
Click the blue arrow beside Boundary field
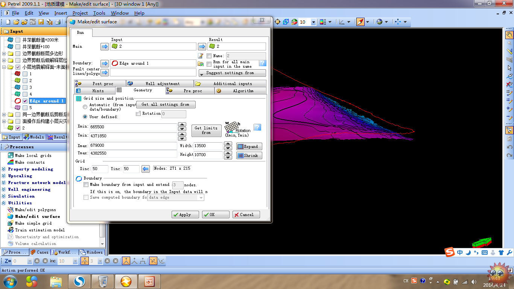click(x=105, y=63)
